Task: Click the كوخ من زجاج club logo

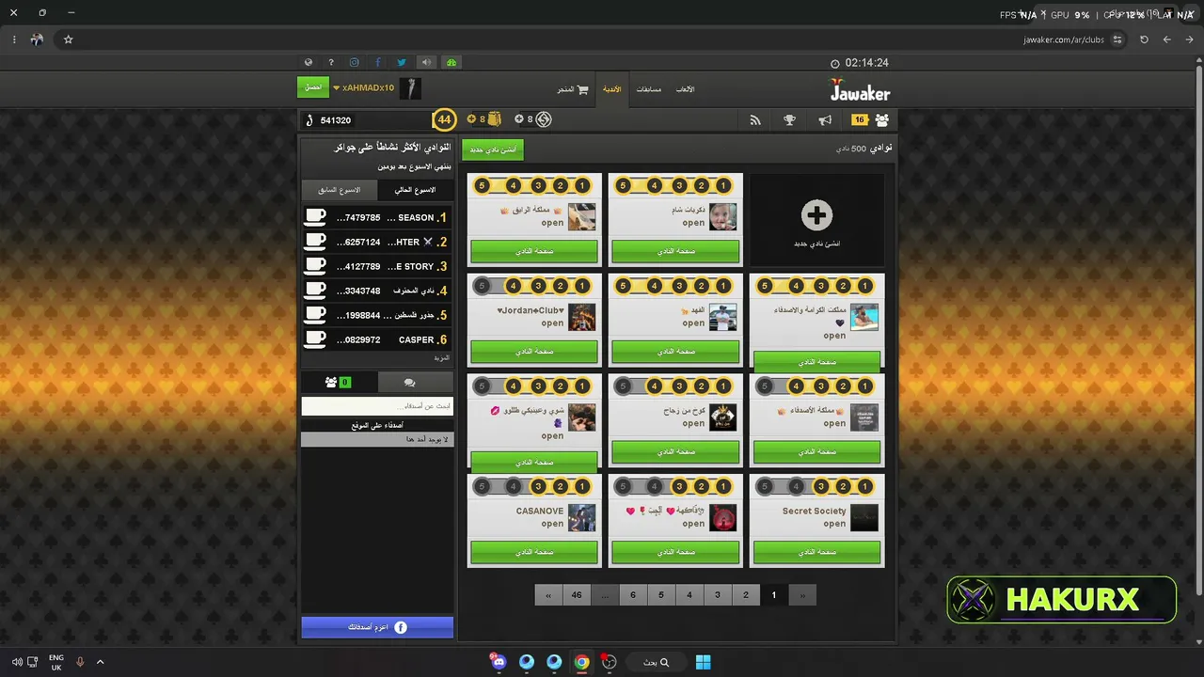Action: click(x=723, y=417)
